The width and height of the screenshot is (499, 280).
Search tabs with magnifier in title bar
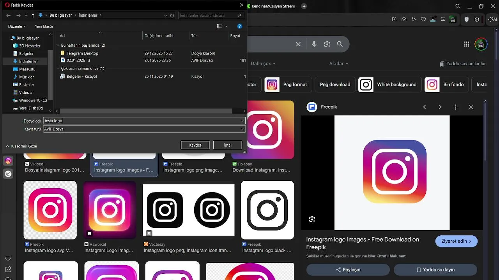coord(458,6)
